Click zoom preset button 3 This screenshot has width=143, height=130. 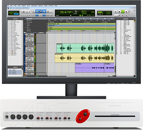click(x=26, y=16)
